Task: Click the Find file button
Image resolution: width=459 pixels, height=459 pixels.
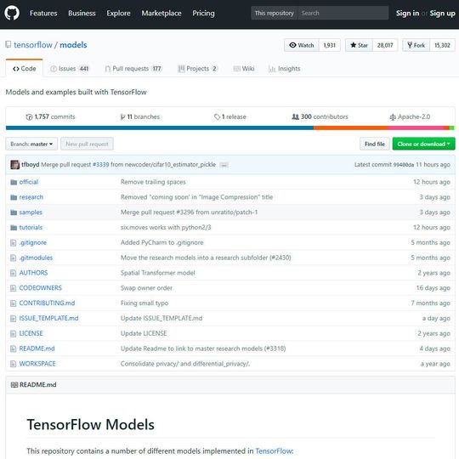Action: (x=375, y=144)
